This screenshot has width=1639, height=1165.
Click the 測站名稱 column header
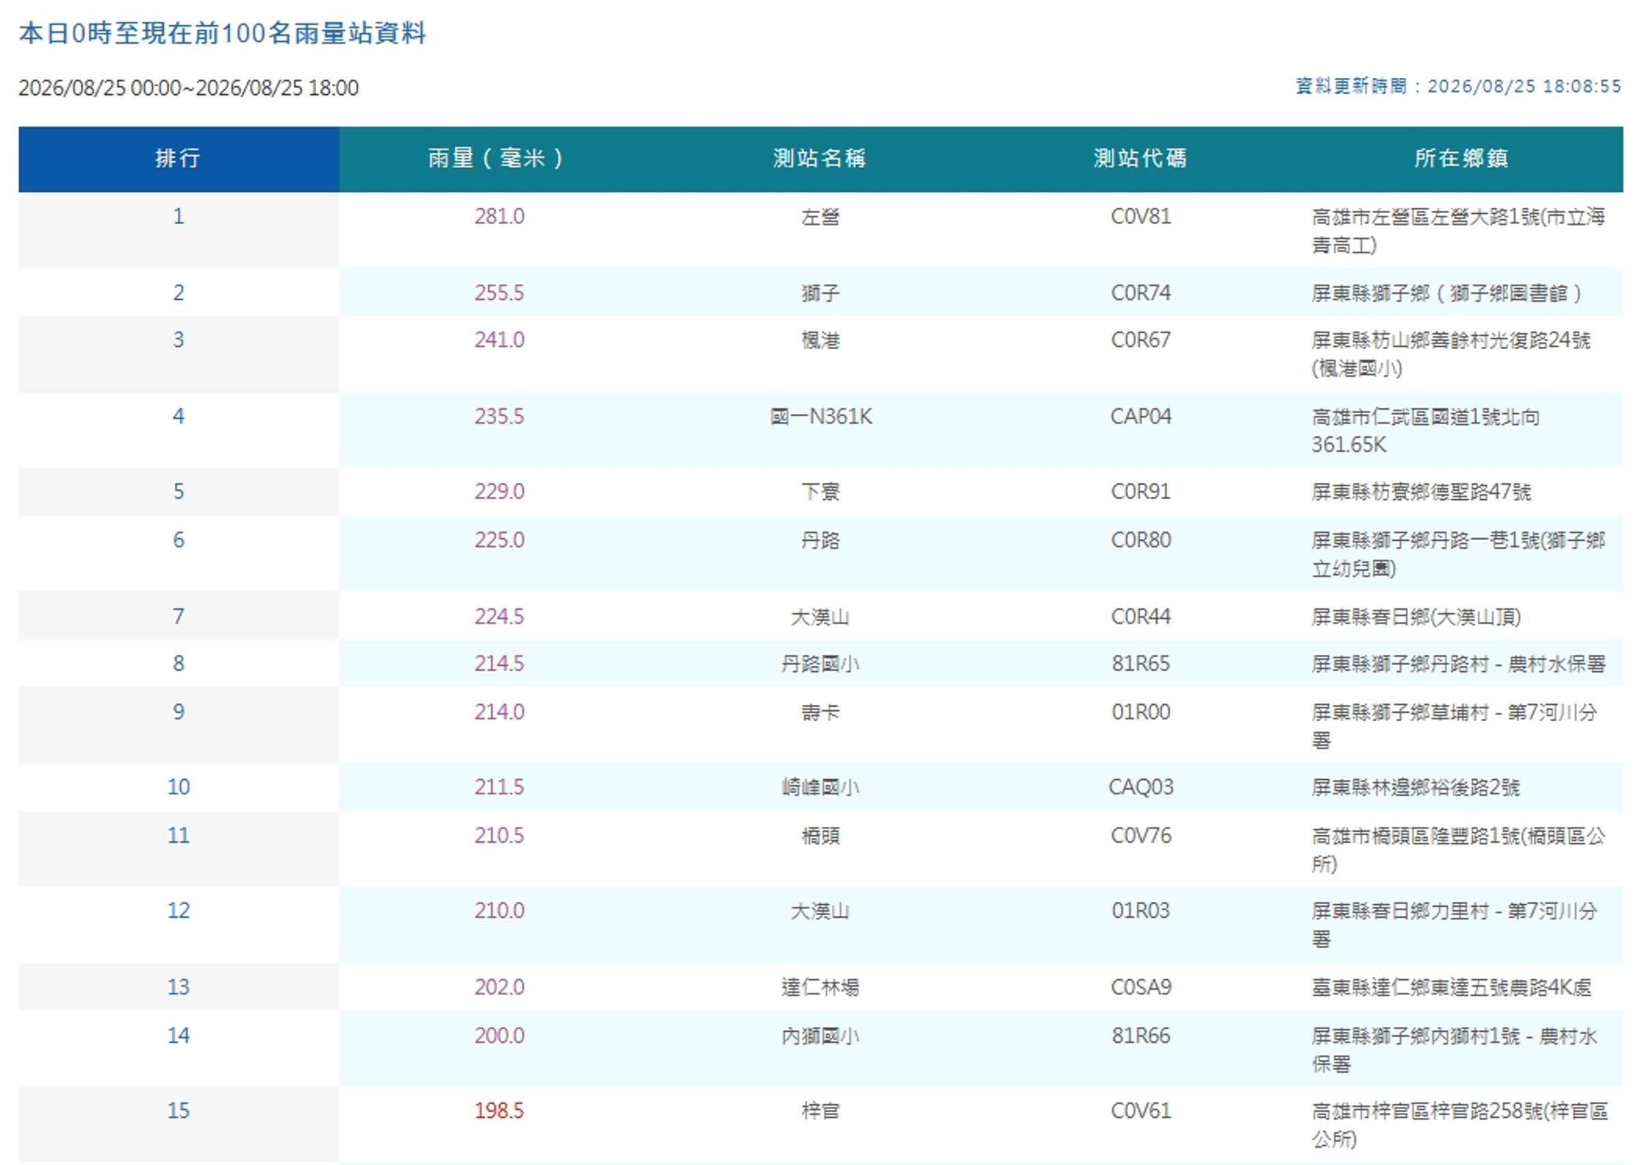click(x=820, y=158)
